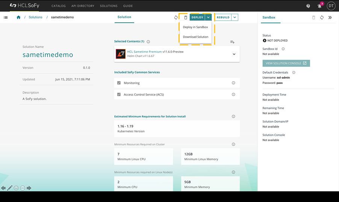The height and width of the screenshot is (202, 339).
Task: Click the DEPLOY button
Action: click(197, 17)
